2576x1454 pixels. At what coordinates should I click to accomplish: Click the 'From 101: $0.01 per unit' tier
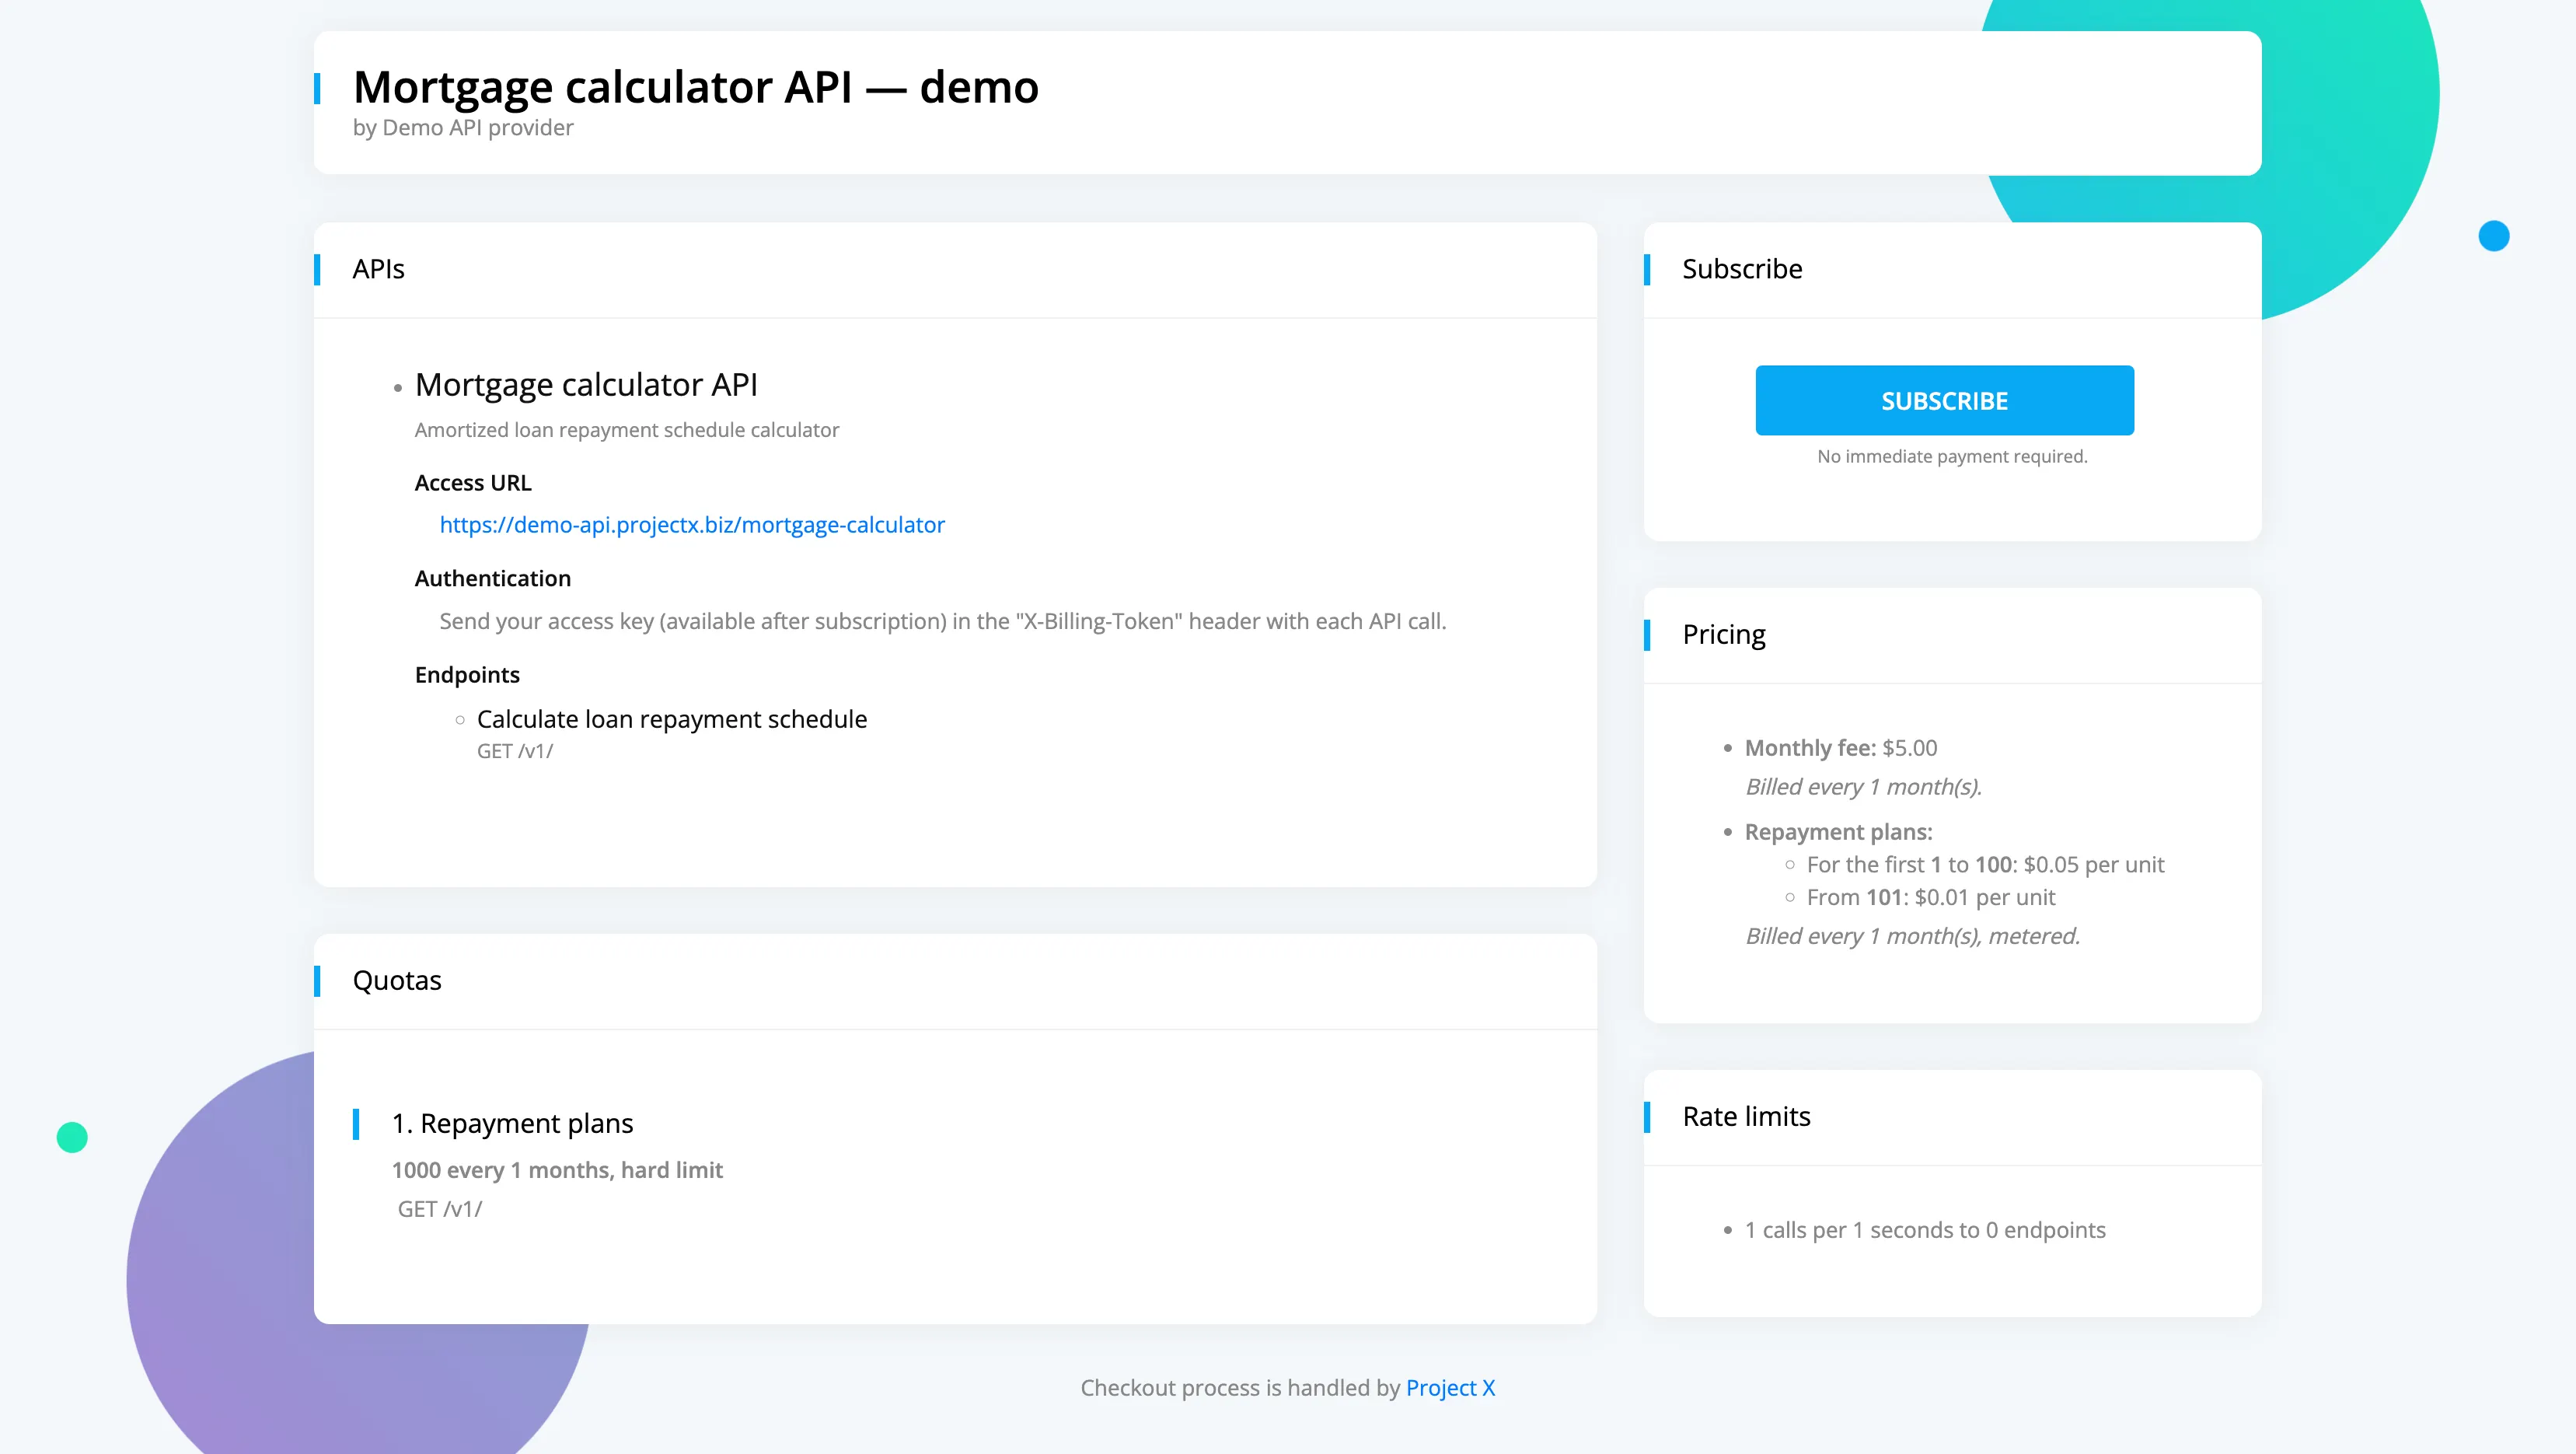(x=1931, y=898)
